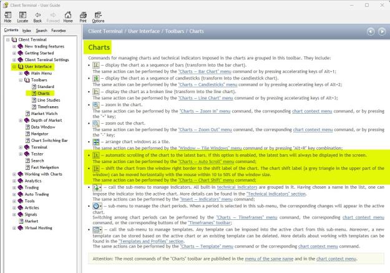Open "Templates and Profiles" section link
390x273 pixels.
pos(151,241)
